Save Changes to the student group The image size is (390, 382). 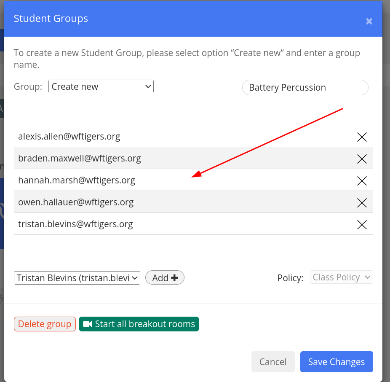click(337, 362)
